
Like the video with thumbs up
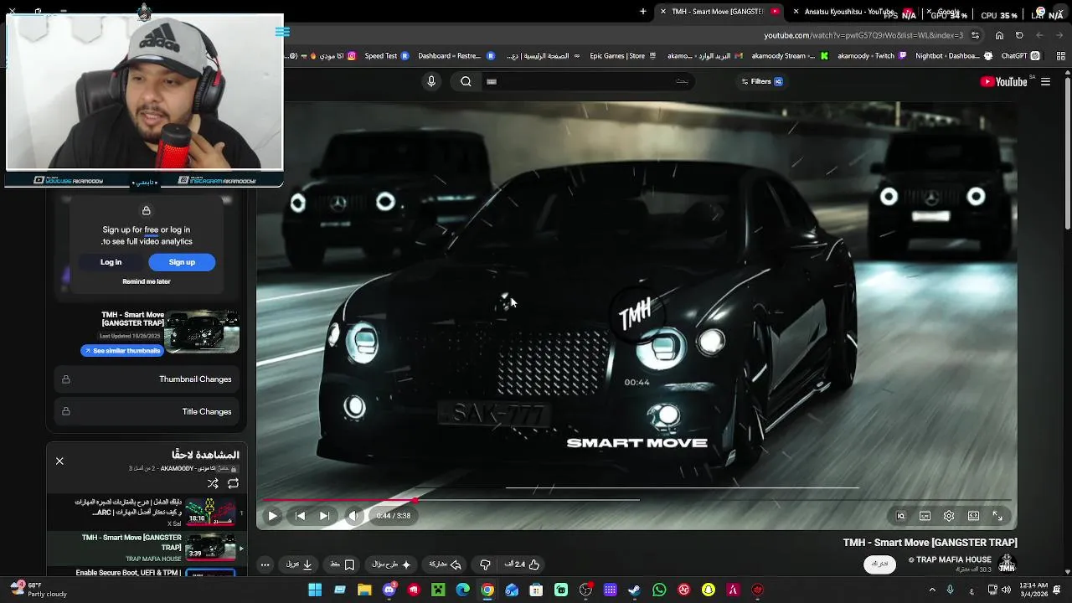(x=522, y=564)
